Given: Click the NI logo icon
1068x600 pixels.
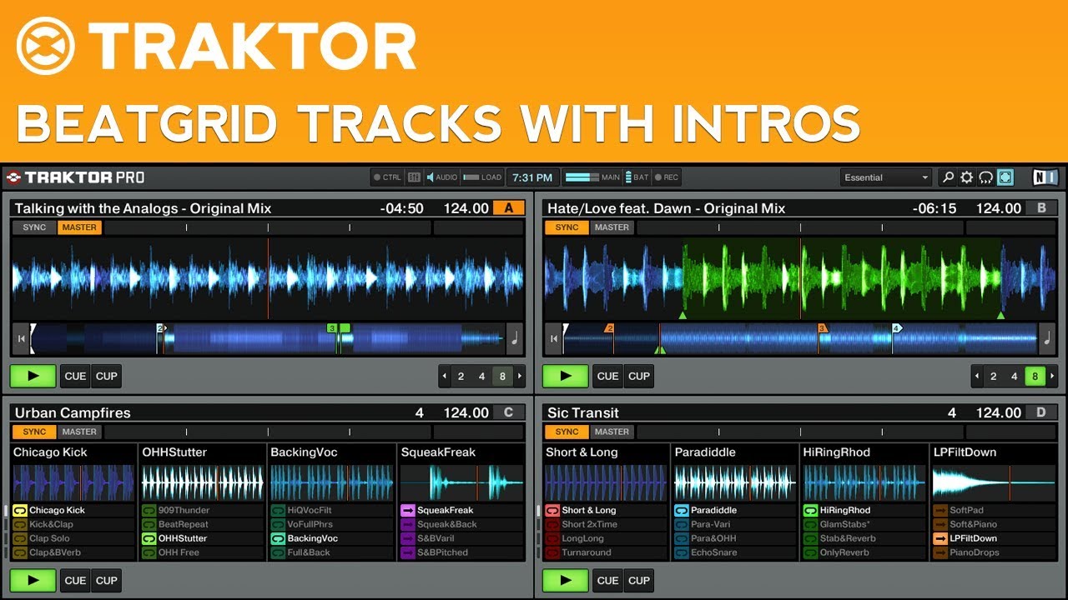Looking at the screenshot, I should [1045, 177].
